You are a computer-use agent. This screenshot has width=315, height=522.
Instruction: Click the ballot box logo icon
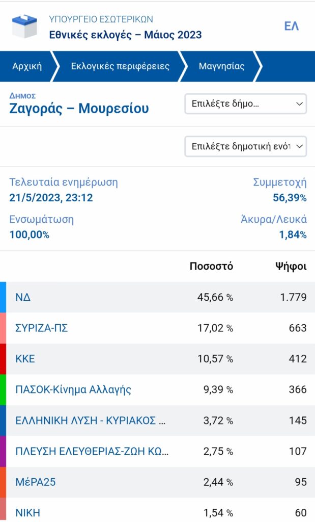(x=24, y=27)
